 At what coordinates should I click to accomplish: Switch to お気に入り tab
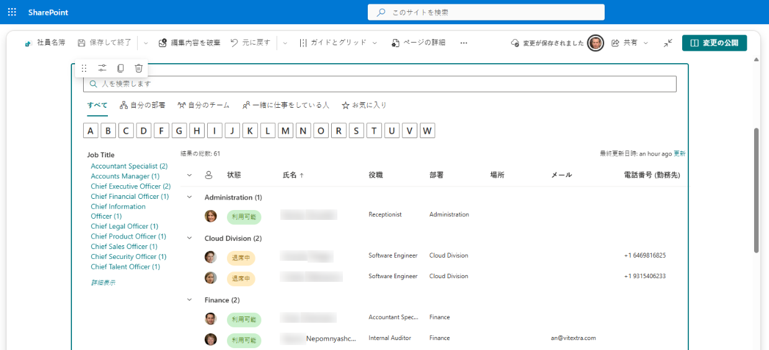click(364, 105)
